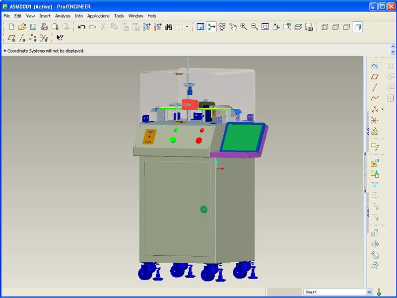Viewport: 397px width, 298px height.
Task: Click the Zoom Out magnifier icon
Action: [x=255, y=27]
